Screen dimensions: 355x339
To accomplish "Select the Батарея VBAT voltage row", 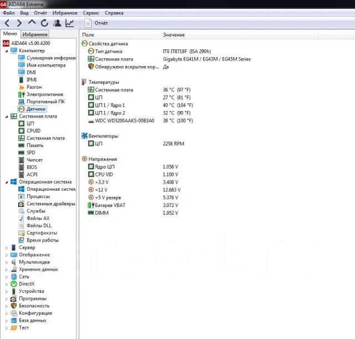I will [x=133, y=205].
